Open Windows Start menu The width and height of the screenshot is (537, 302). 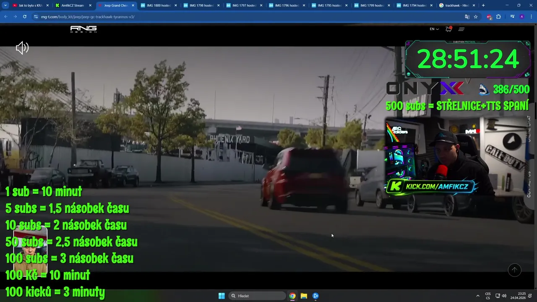click(222, 296)
